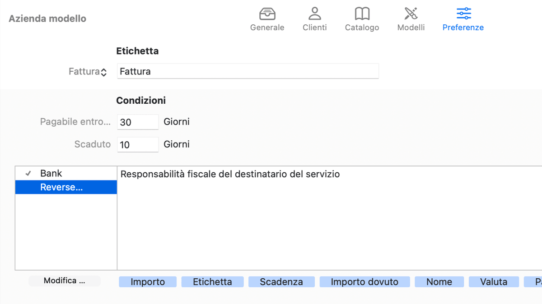Image resolution: width=542 pixels, height=304 pixels.
Task: Insert the Importo placeholder token
Action: (148, 282)
